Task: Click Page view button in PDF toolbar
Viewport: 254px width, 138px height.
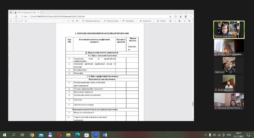Action: click(x=90, y=21)
